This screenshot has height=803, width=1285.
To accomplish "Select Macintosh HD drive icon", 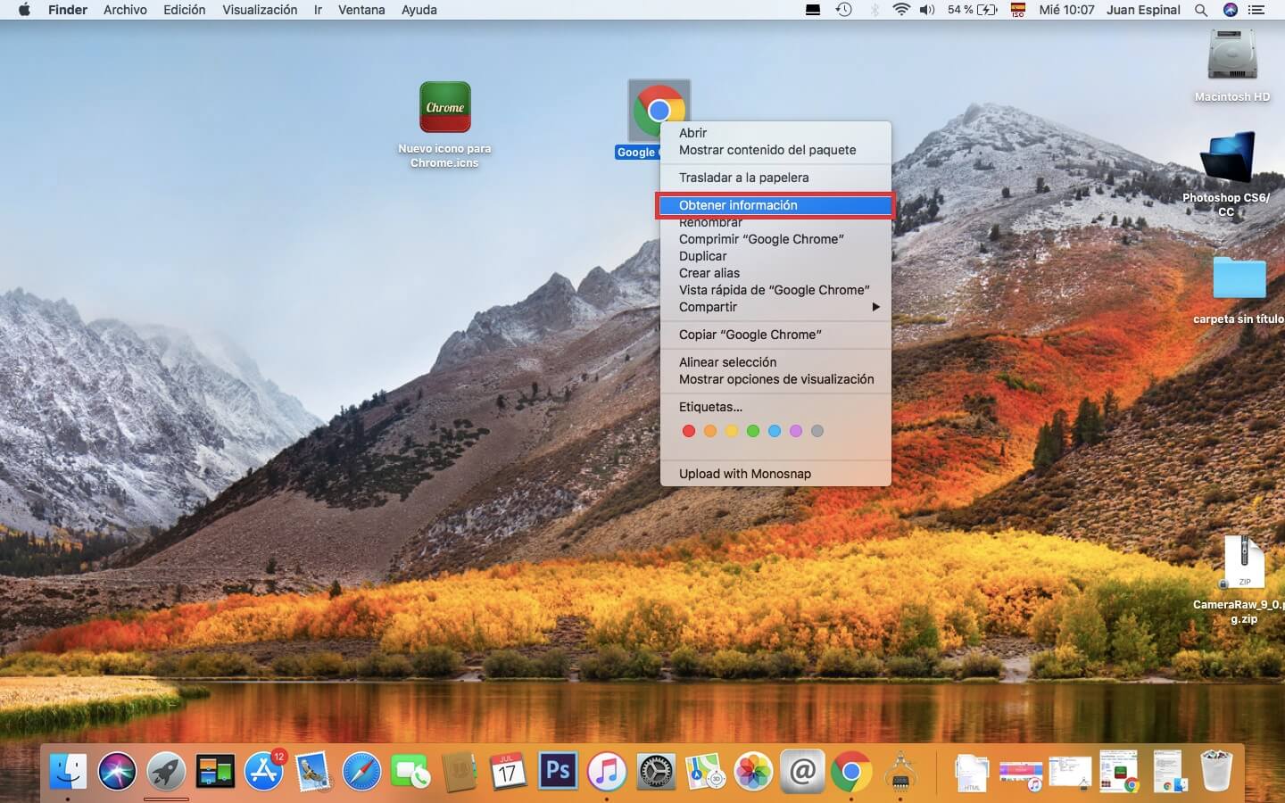I will coord(1232,55).
